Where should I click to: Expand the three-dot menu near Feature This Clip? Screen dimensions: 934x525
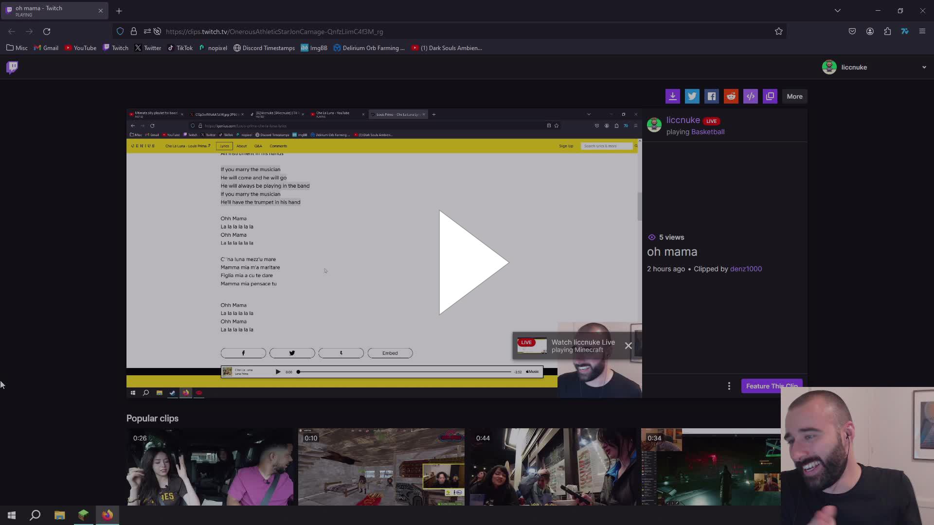(729, 386)
